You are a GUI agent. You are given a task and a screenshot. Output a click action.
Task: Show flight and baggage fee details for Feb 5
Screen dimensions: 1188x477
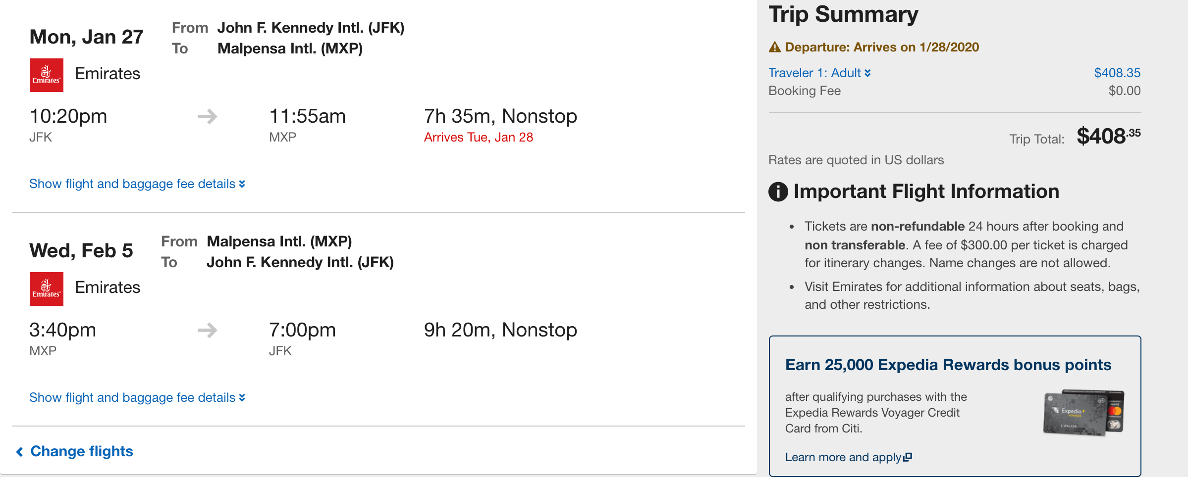click(137, 398)
